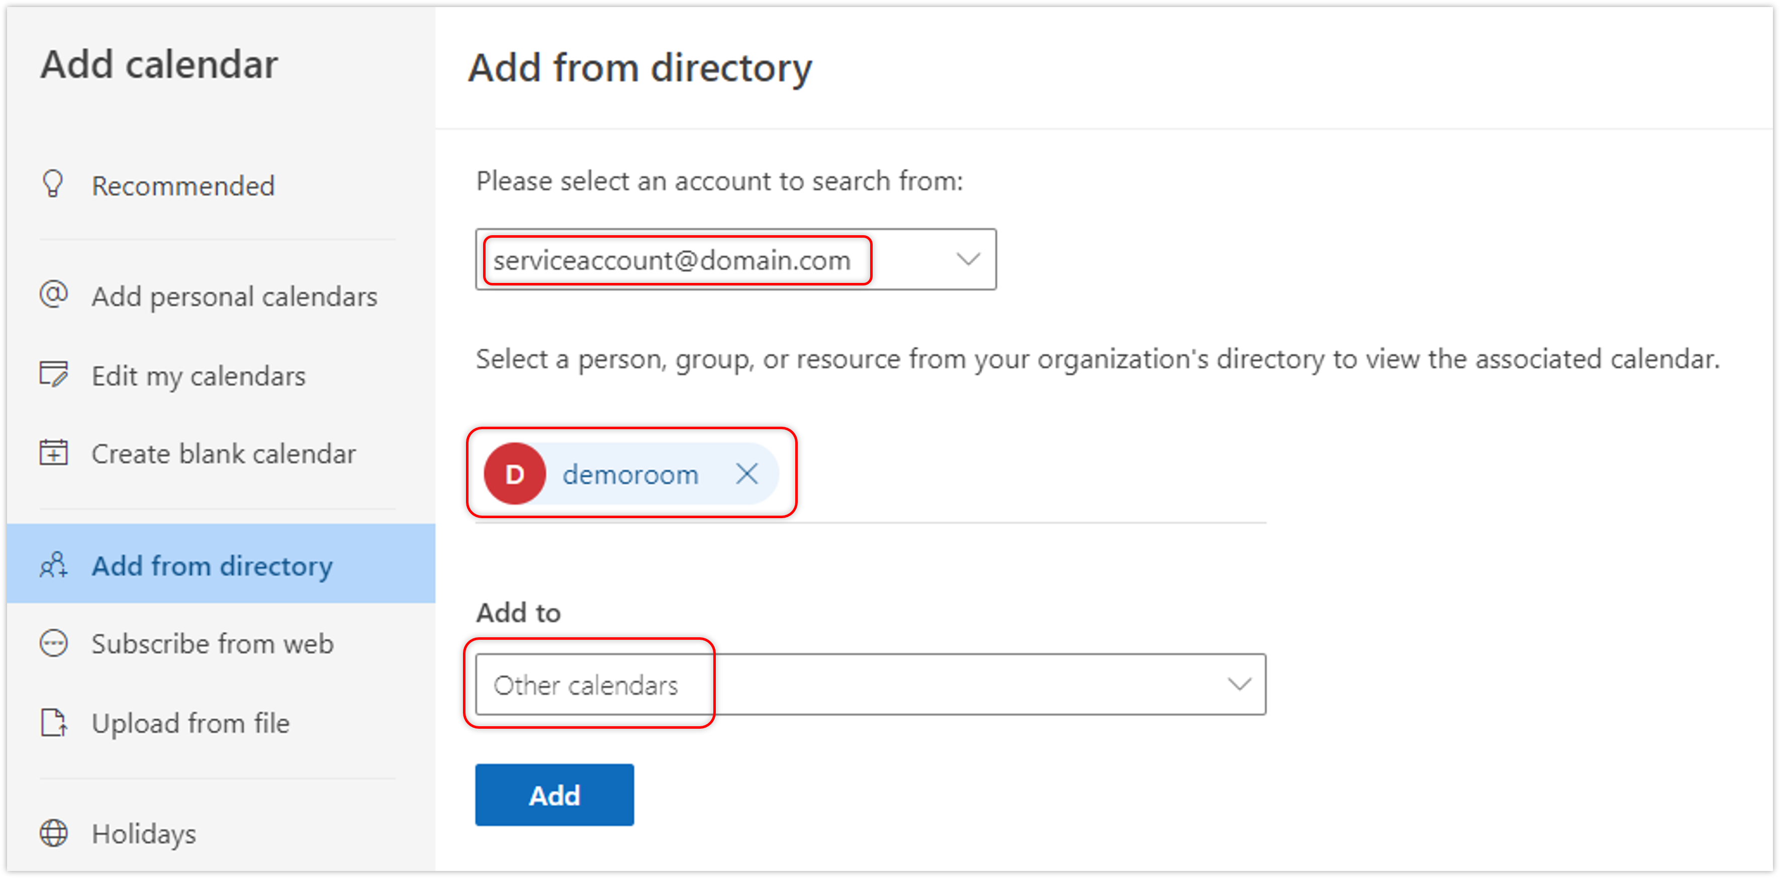1780x878 pixels.
Task: Select Add from directory menu item
Action: tap(221, 564)
